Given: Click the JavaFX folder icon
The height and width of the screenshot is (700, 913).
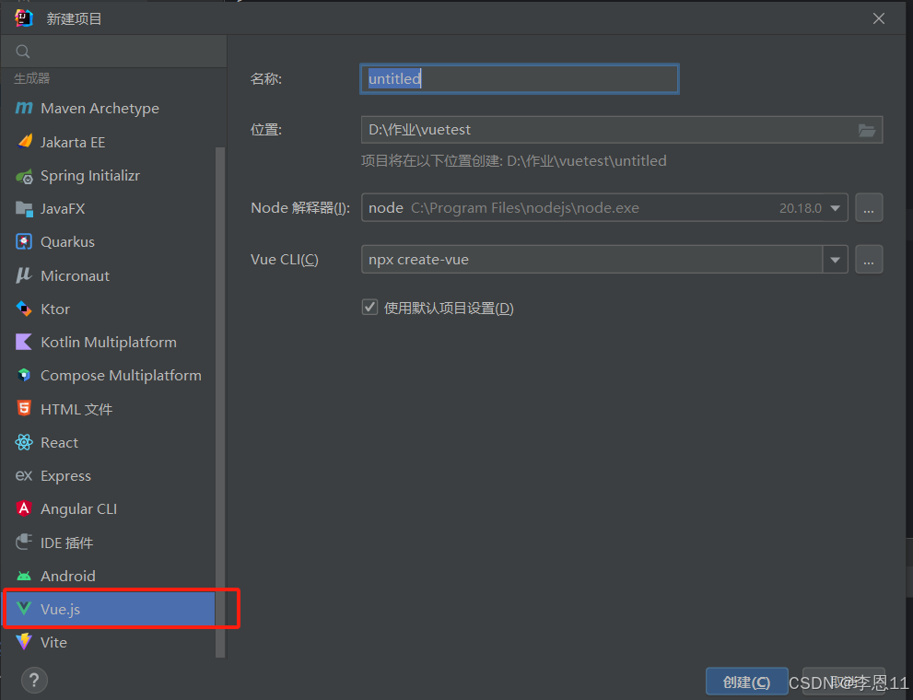Looking at the screenshot, I should [x=24, y=209].
